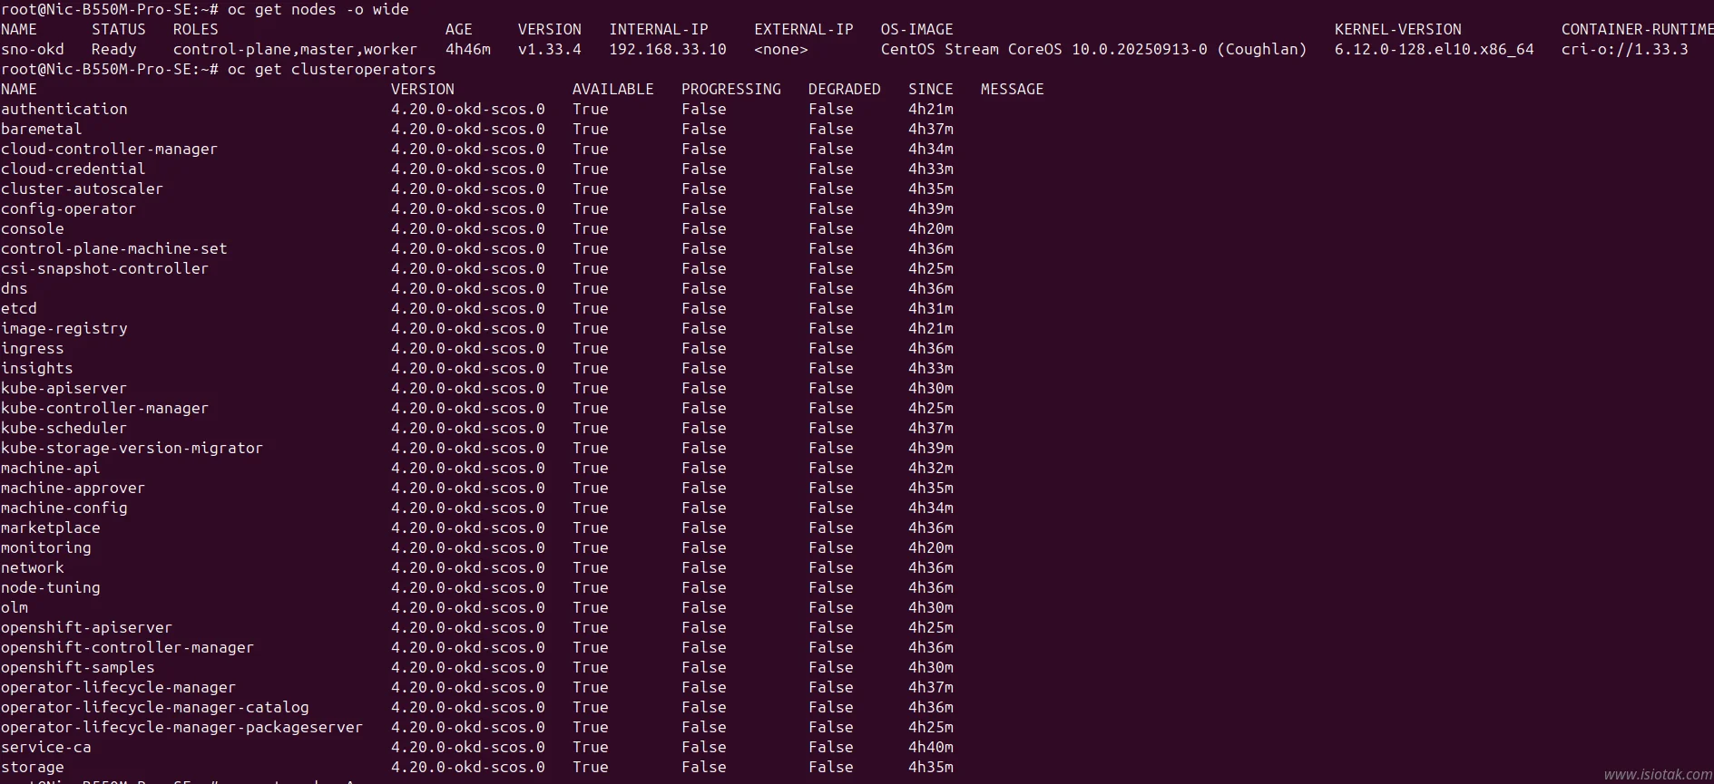This screenshot has width=1714, height=784.
Task: Click the 'OS-IMAGE' column header
Action: [917, 30]
